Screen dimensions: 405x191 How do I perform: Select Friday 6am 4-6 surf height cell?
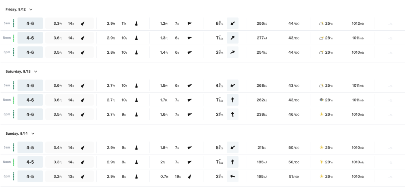30,24
